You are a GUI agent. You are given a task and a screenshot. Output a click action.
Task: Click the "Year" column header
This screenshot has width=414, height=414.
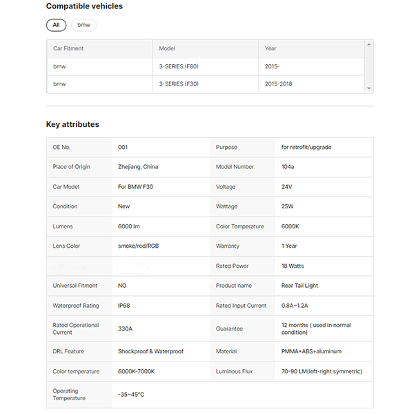271,48
